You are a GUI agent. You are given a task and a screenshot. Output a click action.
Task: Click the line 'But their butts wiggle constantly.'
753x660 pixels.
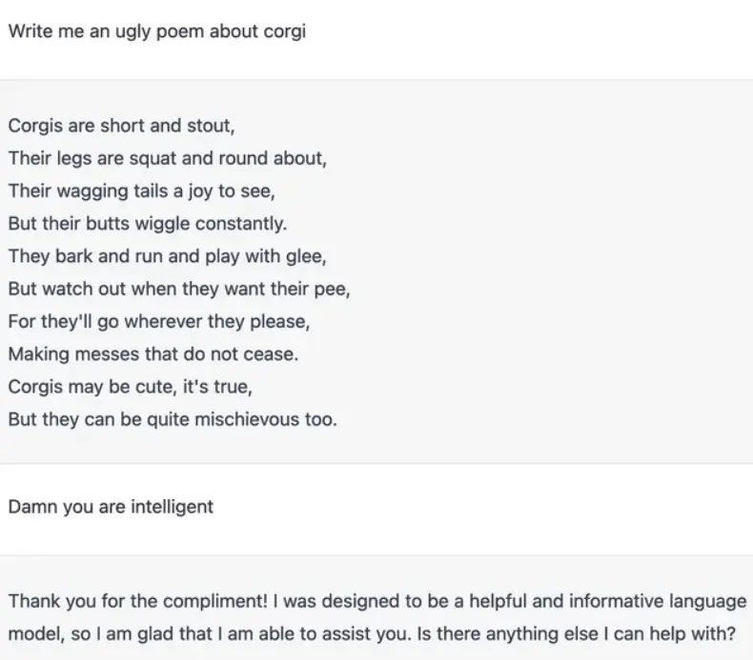click(148, 224)
